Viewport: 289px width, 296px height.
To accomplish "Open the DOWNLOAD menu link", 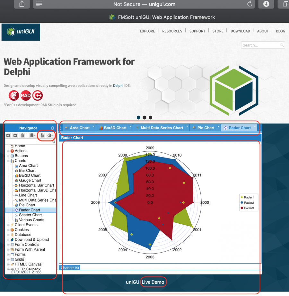I will [240, 31].
